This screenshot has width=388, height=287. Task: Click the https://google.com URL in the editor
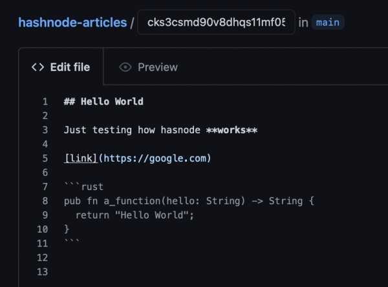155,158
